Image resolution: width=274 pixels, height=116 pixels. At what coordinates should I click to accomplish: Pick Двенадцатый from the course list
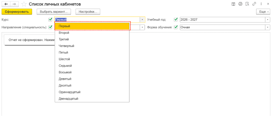(92, 99)
